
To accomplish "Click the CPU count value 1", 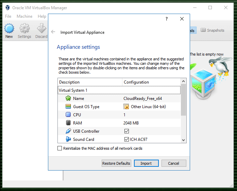I will (124, 115).
